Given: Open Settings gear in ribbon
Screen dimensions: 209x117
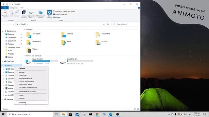Looking at the screenshot, I should coord(49,14).
